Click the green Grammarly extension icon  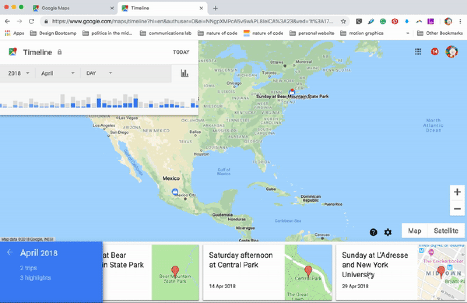383,21
